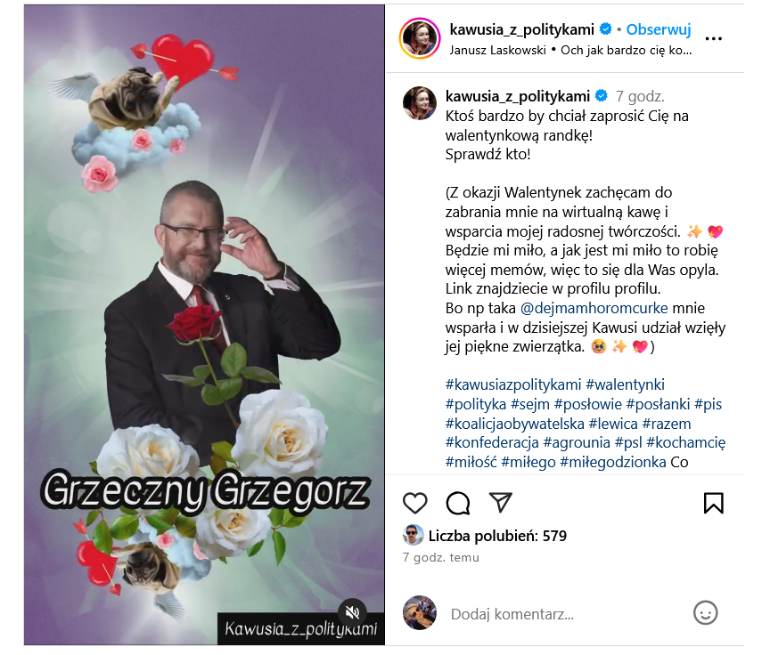
Task: Open the emoji picker smiley icon
Action: 705,613
